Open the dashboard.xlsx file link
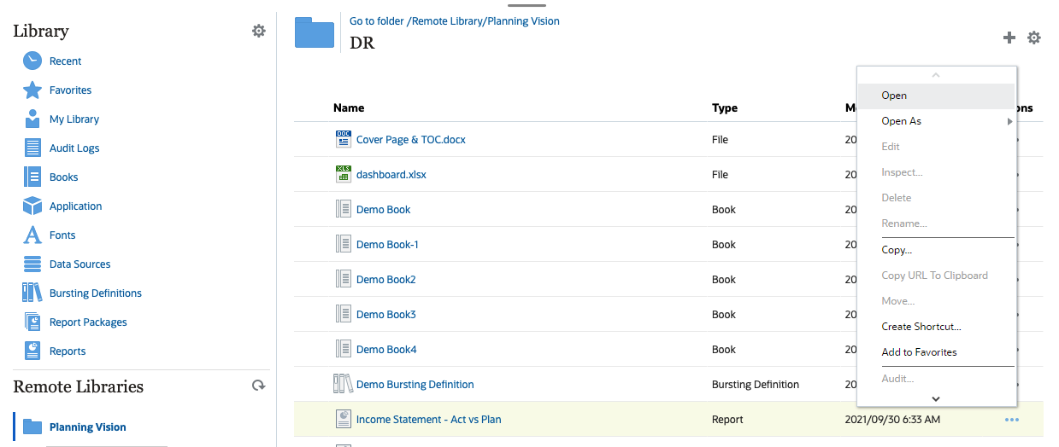This screenshot has height=447, width=1059. click(391, 175)
